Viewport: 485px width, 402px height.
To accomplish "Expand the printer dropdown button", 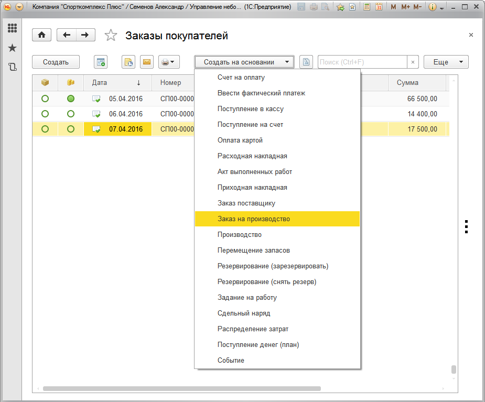I will [169, 62].
